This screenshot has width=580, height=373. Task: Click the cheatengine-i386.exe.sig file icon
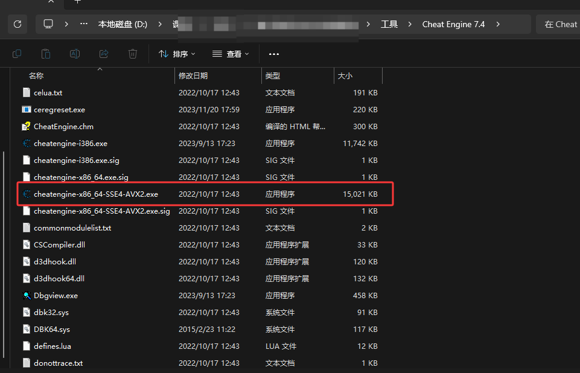click(x=27, y=160)
